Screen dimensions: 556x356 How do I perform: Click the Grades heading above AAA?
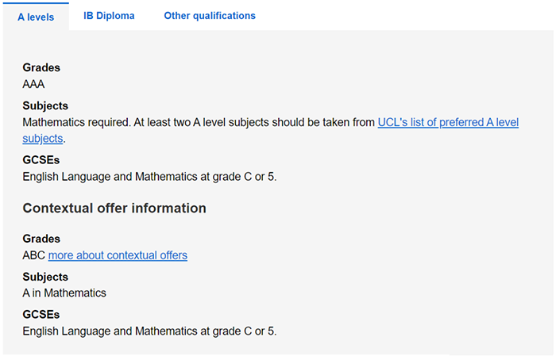click(41, 68)
